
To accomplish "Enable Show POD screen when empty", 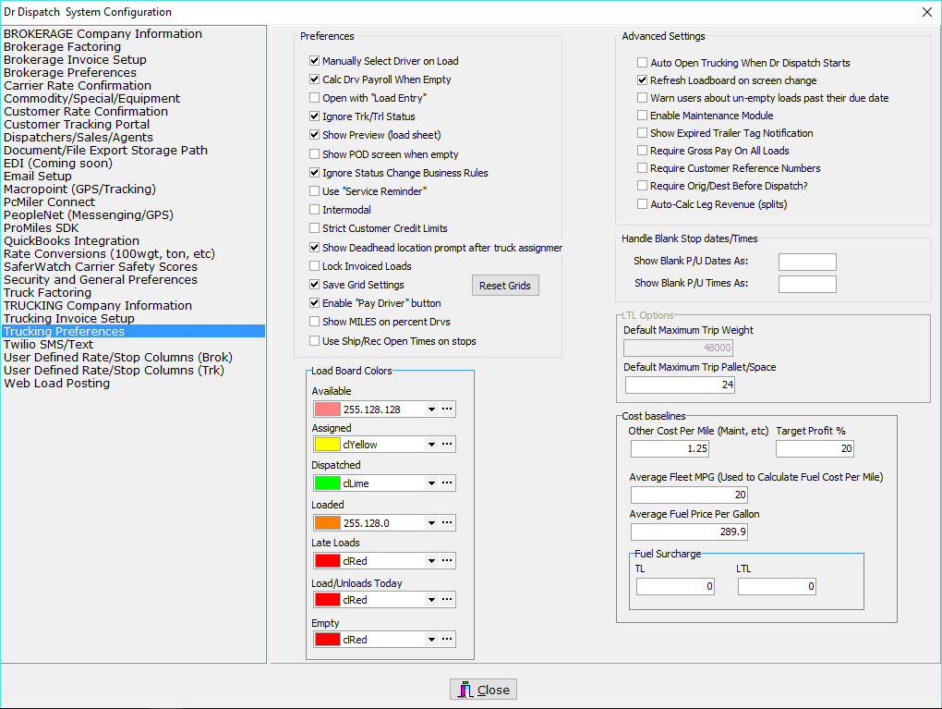I will click(314, 154).
